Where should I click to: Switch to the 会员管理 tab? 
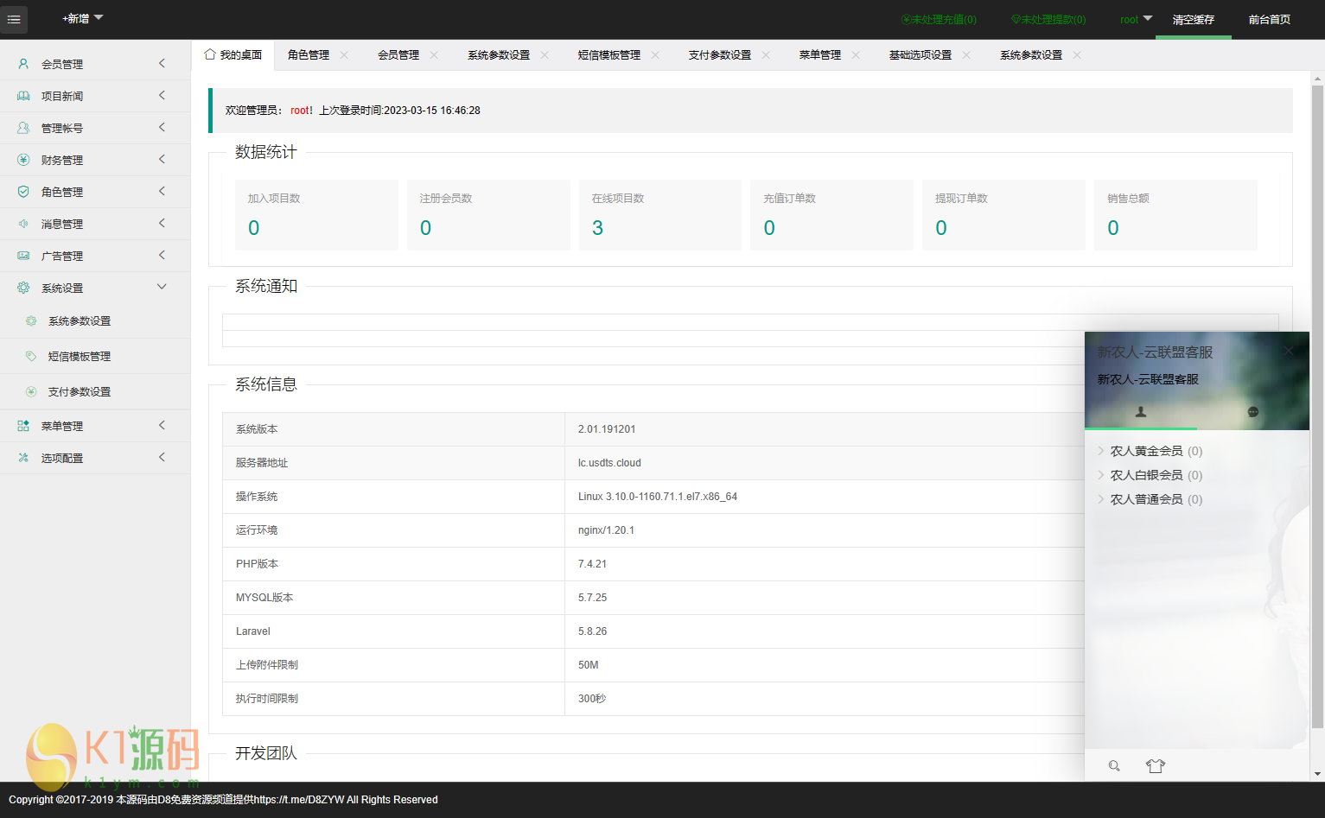point(398,55)
